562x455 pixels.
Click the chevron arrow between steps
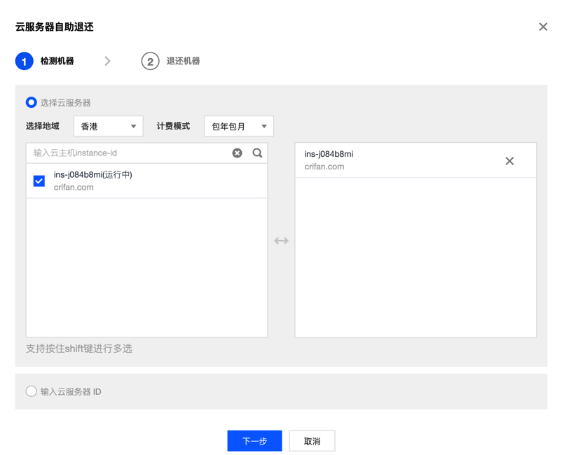click(x=107, y=61)
